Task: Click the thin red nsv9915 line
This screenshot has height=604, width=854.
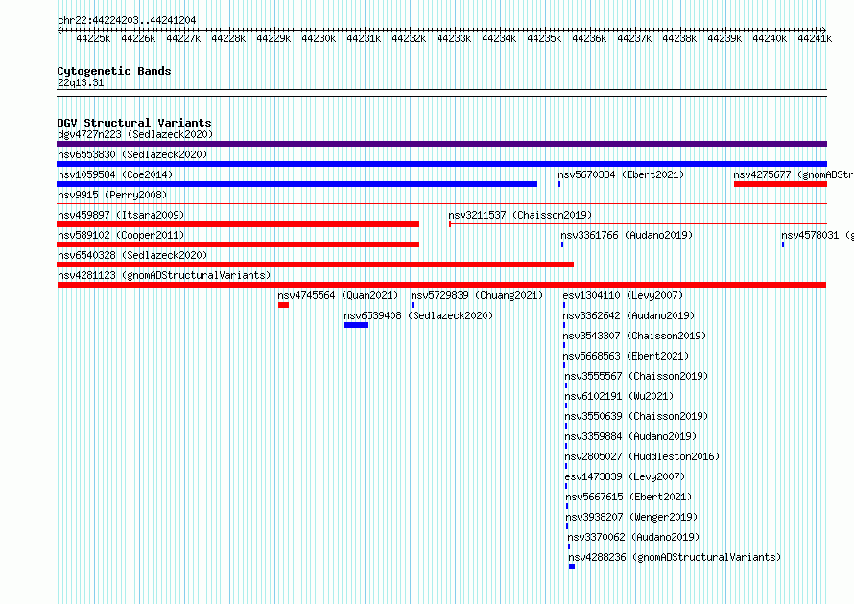Action: pyautogui.click(x=441, y=204)
